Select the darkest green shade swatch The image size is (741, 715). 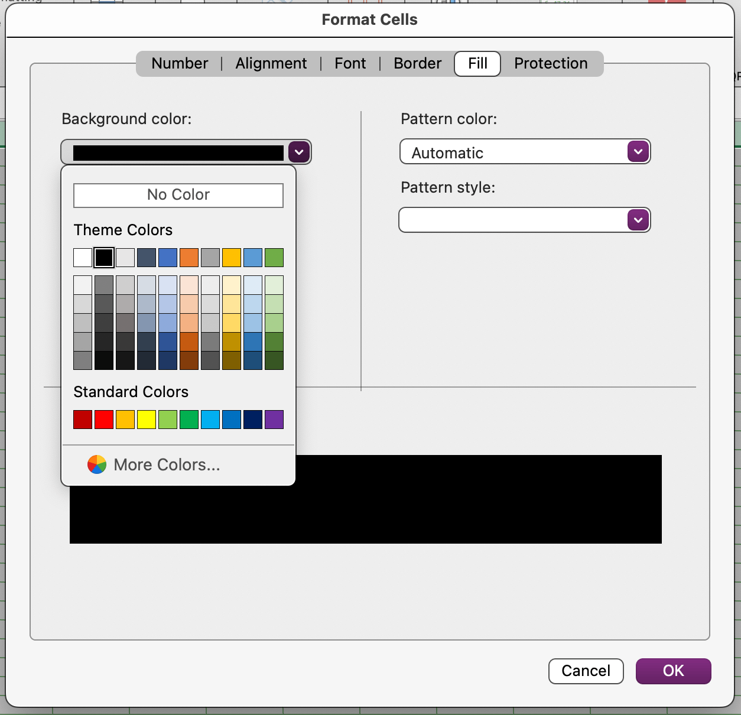click(x=274, y=360)
